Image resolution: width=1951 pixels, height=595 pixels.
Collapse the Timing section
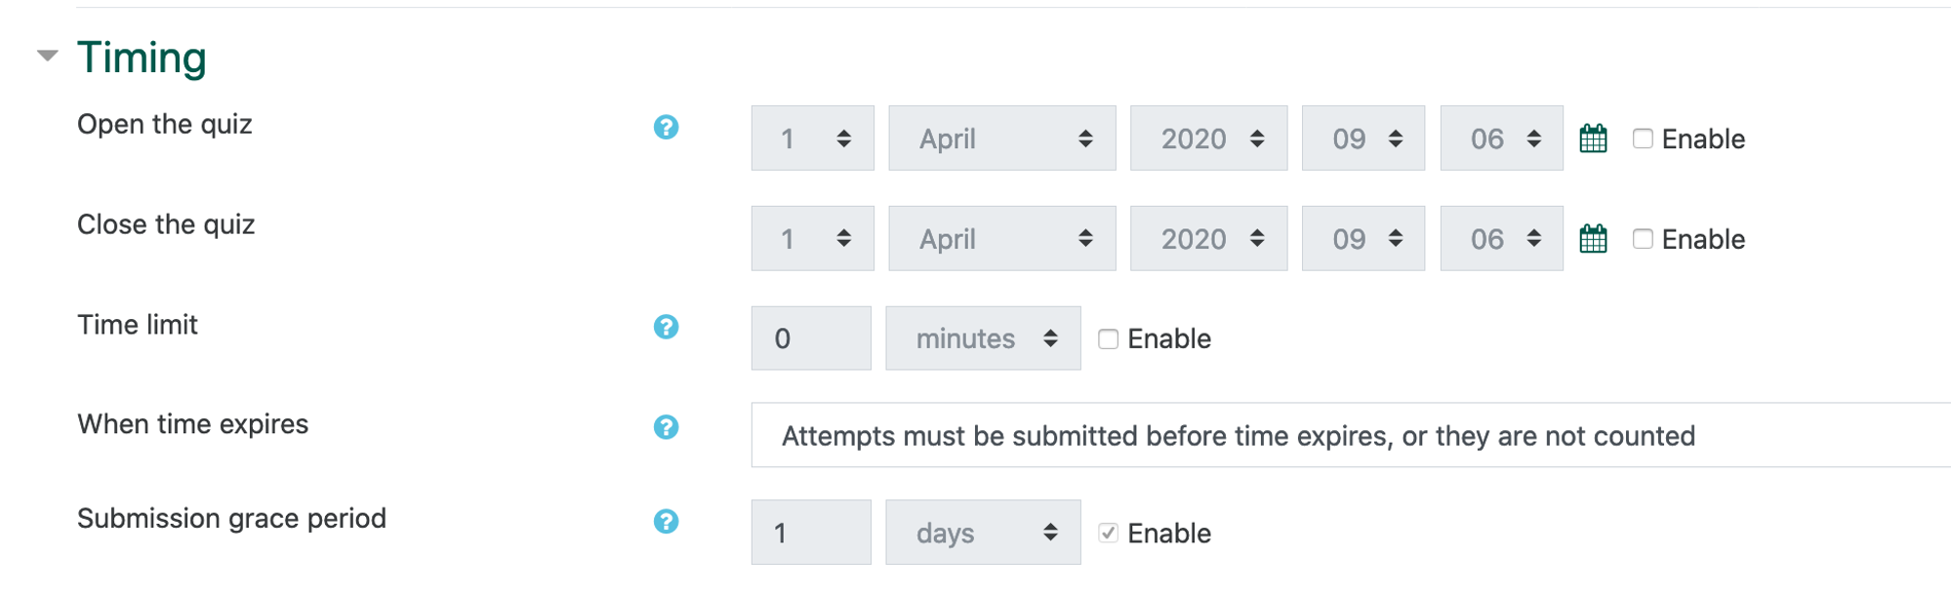pyautogui.click(x=46, y=57)
